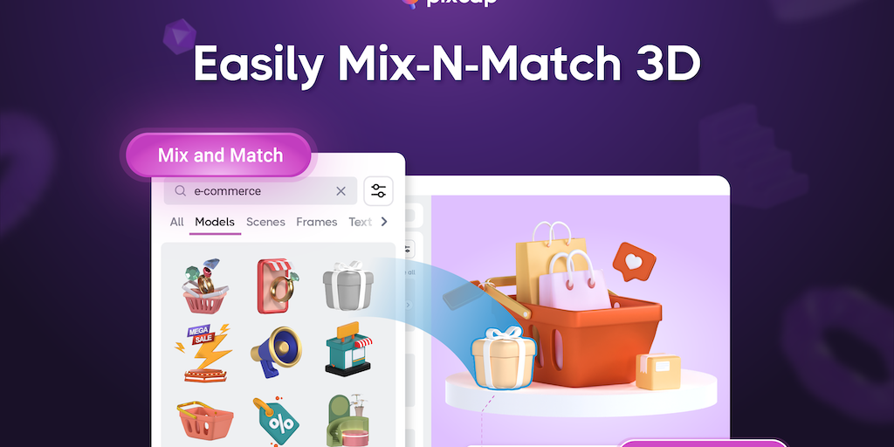The image size is (894, 447).
Task: Choose the phone store ring model
Action: pyautogui.click(x=277, y=286)
